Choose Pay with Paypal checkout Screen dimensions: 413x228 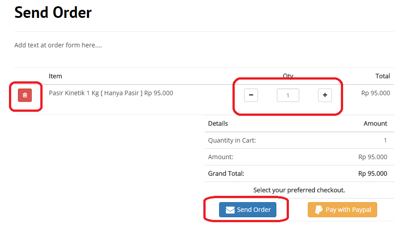[x=342, y=210]
